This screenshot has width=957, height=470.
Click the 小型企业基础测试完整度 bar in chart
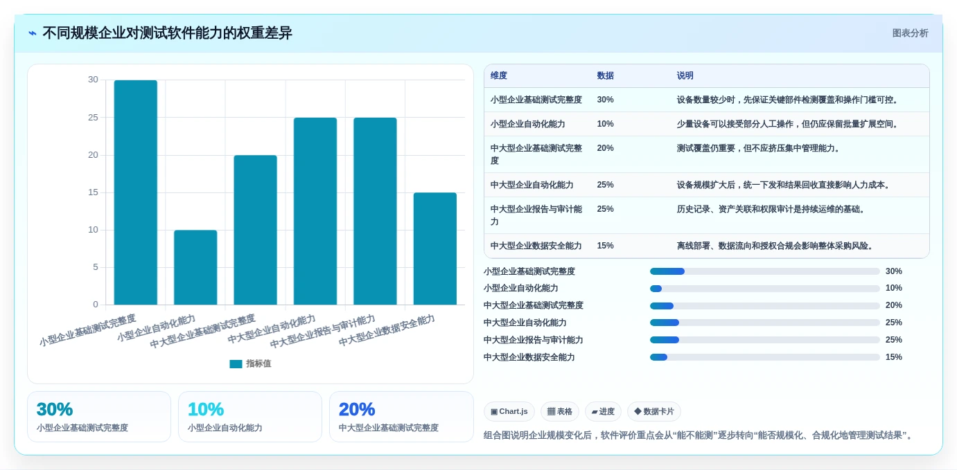[136, 192]
